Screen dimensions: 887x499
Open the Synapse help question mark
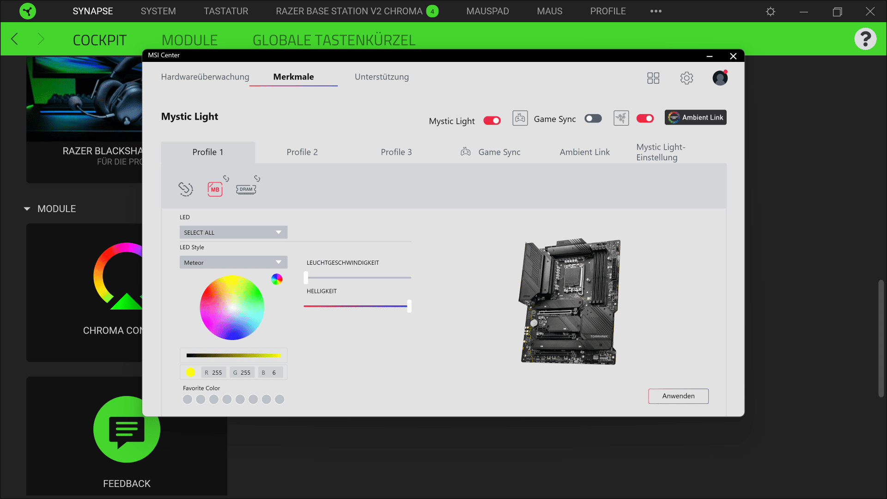point(865,39)
